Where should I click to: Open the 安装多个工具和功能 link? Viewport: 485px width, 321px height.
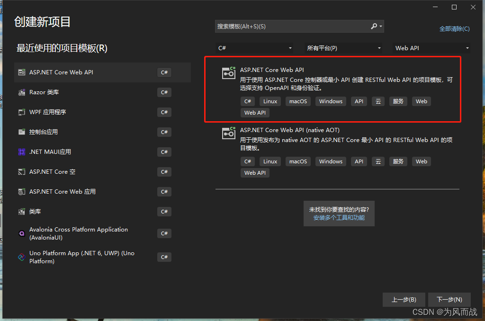339,218
